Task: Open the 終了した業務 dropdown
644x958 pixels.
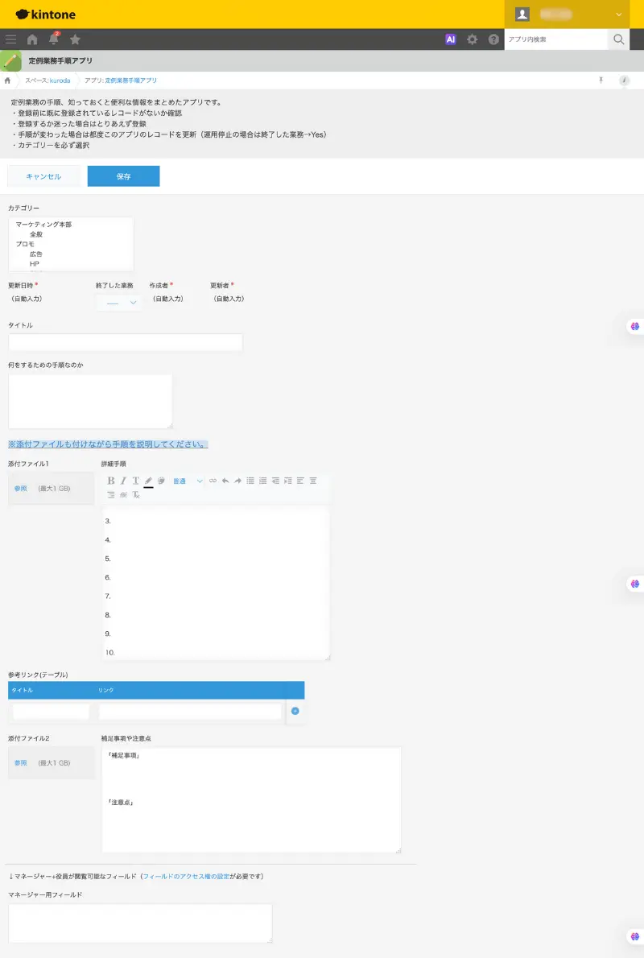Action: [120, 303]
